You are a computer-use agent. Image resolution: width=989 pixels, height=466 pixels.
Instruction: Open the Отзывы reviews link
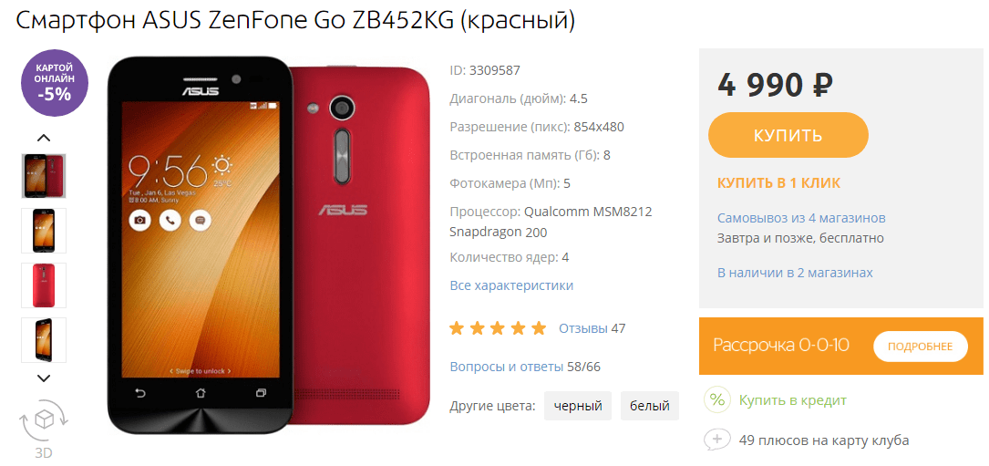coord(582,328)
